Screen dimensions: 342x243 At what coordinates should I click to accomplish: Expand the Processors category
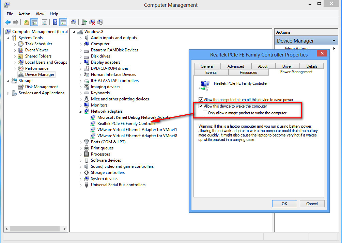point(80,154)
